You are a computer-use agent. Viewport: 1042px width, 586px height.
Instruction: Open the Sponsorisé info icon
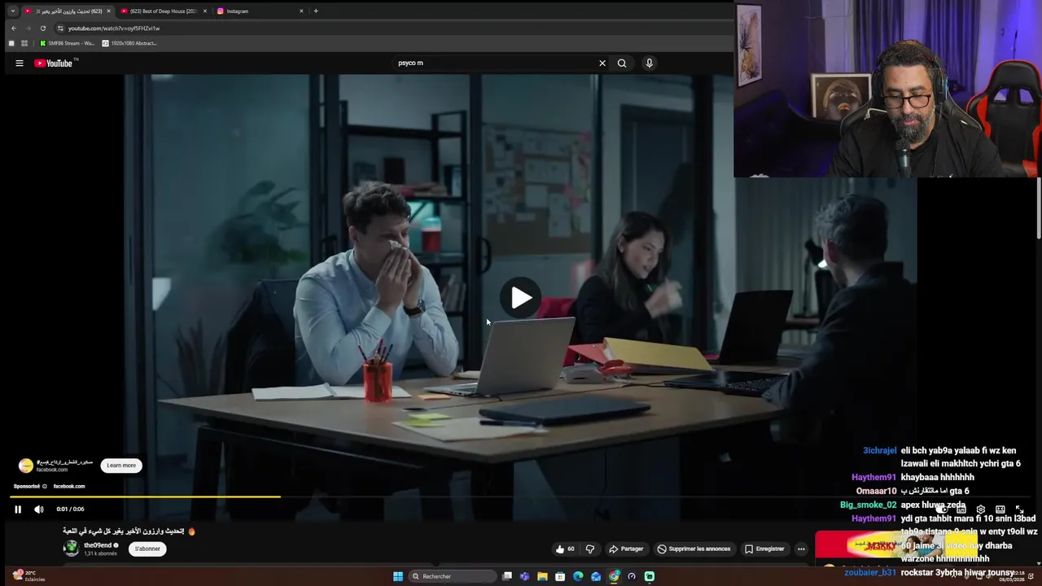coord(45,486)
